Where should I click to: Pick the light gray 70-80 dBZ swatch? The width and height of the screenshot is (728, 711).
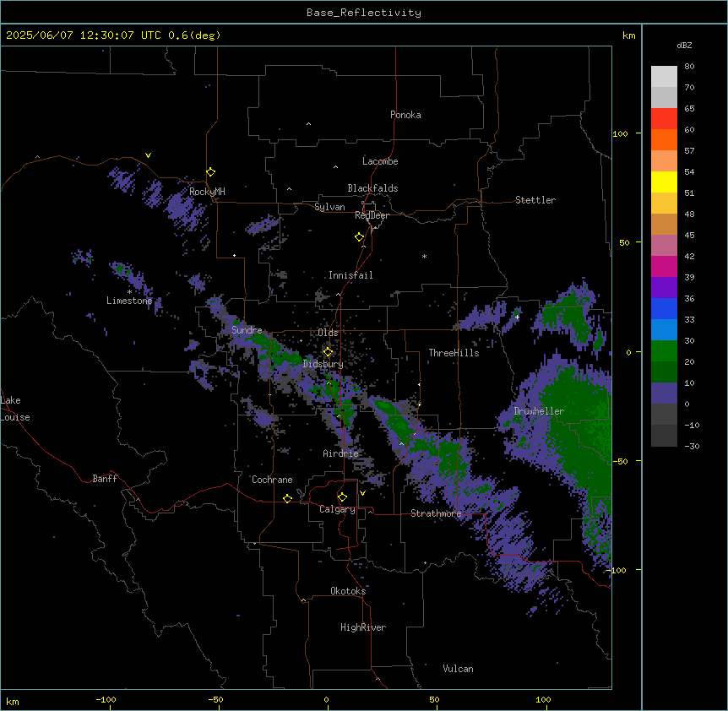(x=664, y=76)
